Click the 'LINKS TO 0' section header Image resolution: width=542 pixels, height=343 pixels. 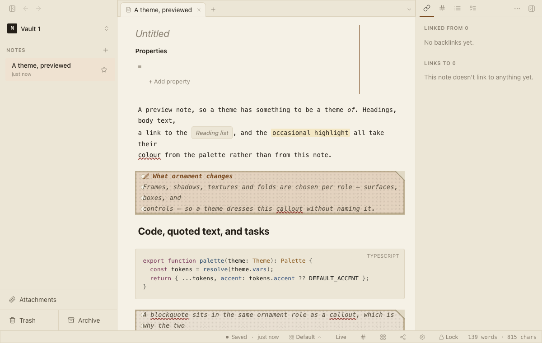point(440,63)
